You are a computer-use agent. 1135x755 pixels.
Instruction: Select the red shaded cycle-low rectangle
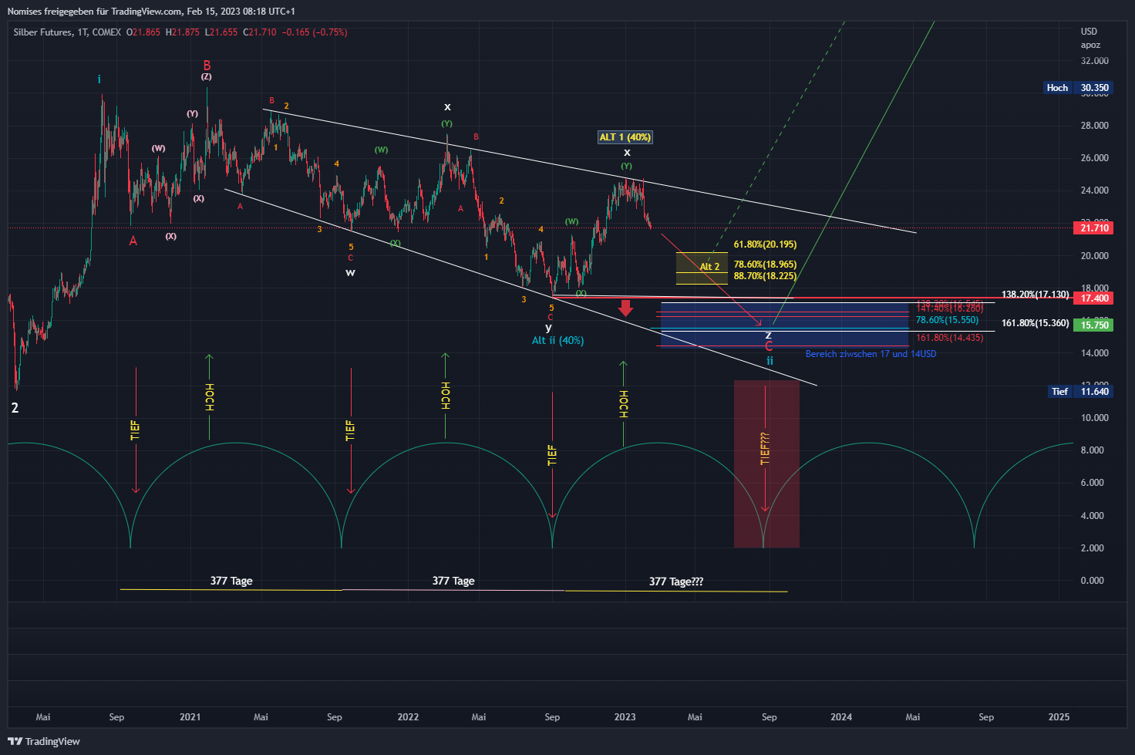766,463
